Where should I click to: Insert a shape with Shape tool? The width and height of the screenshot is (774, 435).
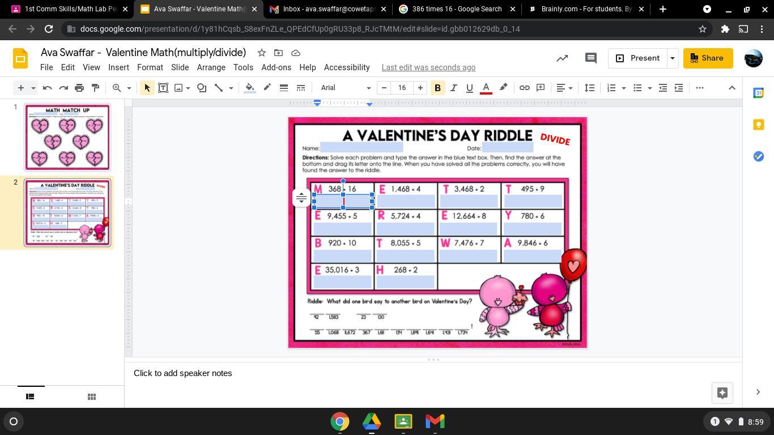(x=202, y=88)
